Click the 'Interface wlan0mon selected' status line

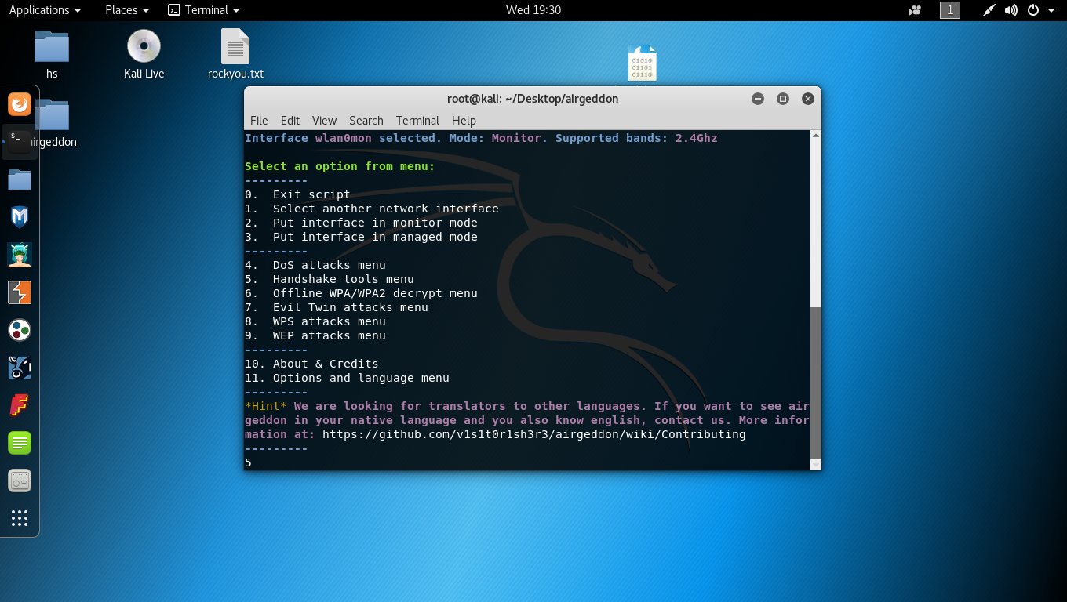pos(481,138)
